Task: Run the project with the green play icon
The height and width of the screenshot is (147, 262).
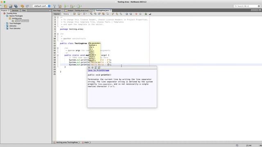Action: (65, 6)
